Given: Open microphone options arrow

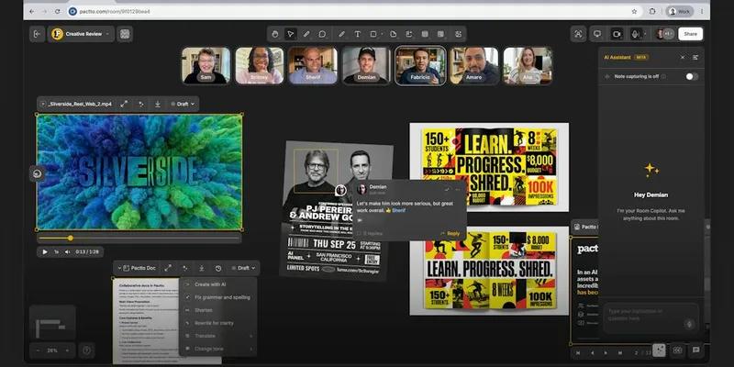Looking at the screenshot, I should [x=645, y=34].
